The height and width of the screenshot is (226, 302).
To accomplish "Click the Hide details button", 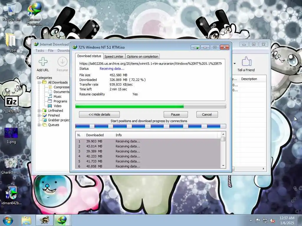I will pos(99,114).
